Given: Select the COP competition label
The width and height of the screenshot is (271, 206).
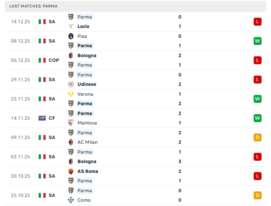Looking at the screenshot, I should click(x=54, y=60).
